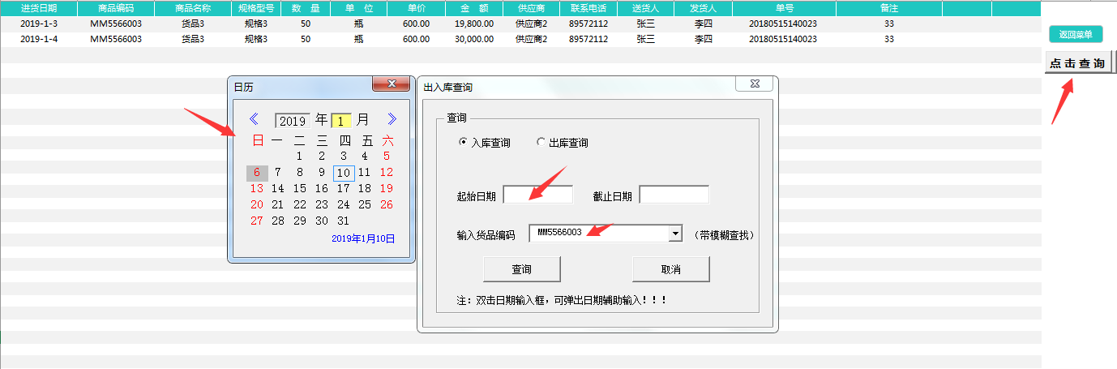Click the 供应商 column header
1117x369 pixels.
532,8
